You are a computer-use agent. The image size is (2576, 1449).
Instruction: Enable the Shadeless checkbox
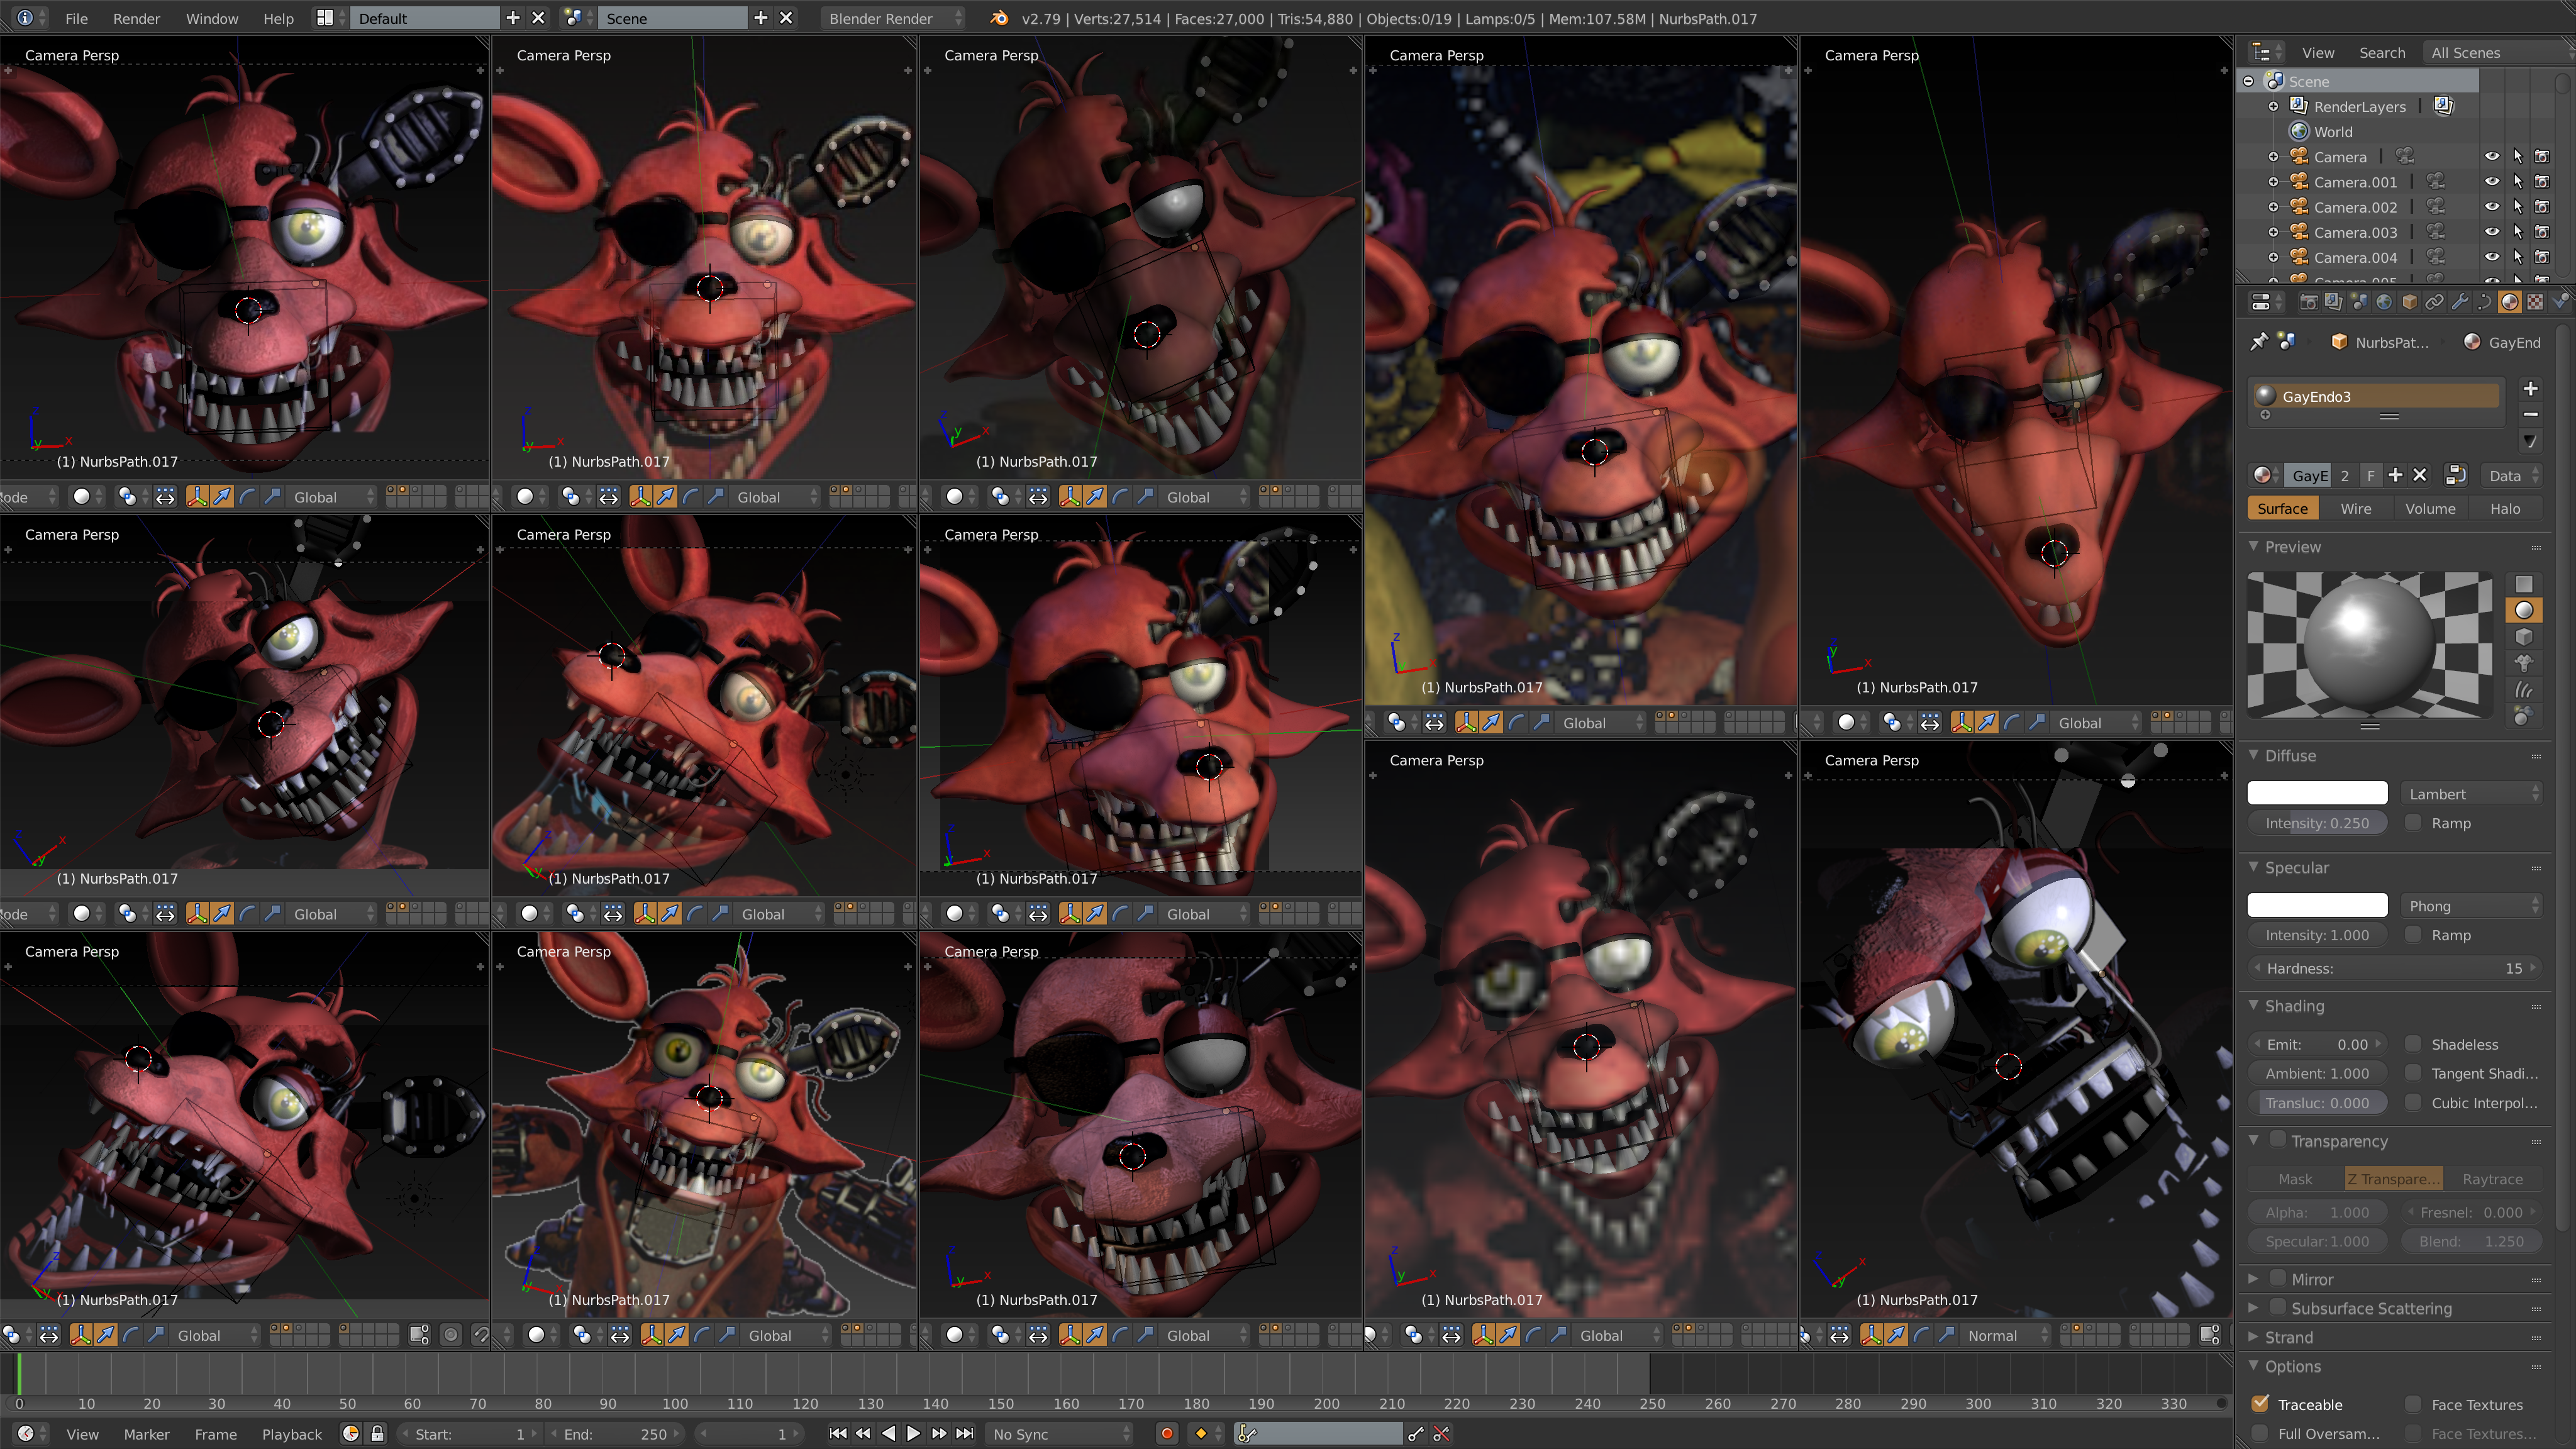[x=2413, y=1044]
